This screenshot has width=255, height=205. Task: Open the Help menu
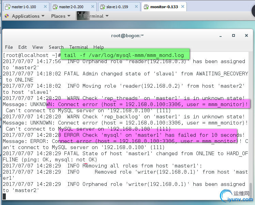[x=99, y=47]
